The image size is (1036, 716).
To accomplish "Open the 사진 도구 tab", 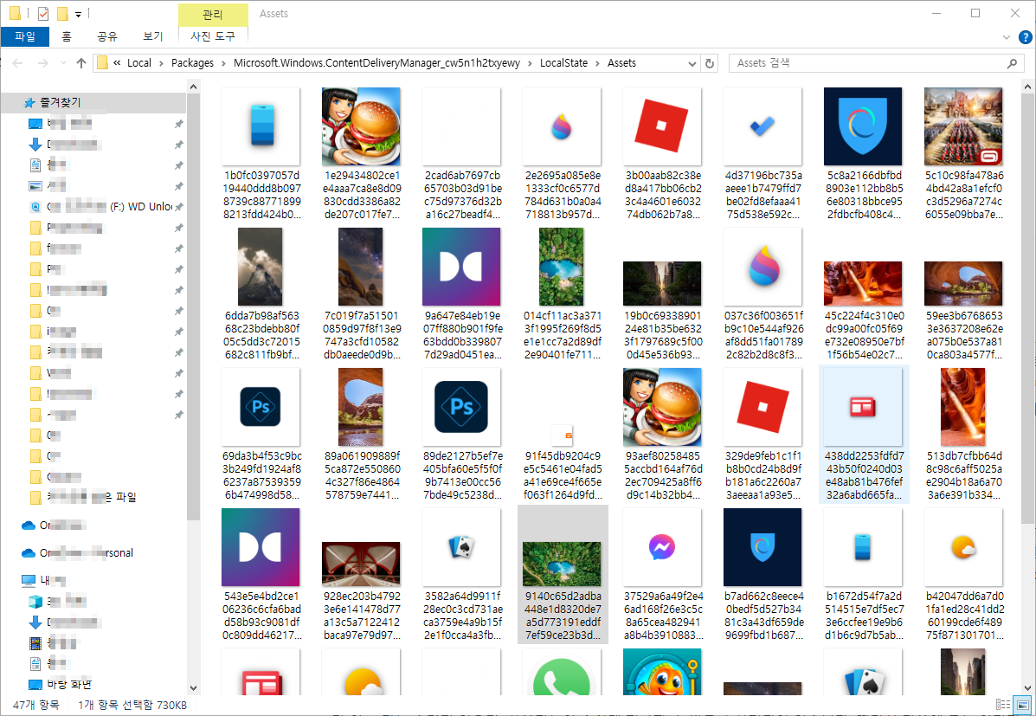I will coord(213,36).
